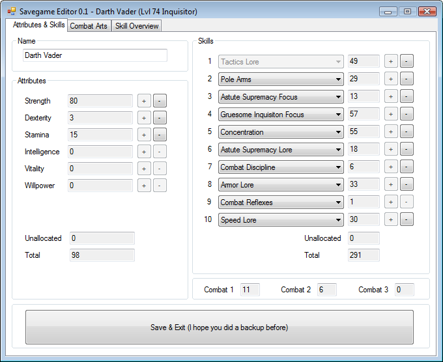Increase Strength with its plus button
This screenshot has height=362, width=443.
(144, 101)
